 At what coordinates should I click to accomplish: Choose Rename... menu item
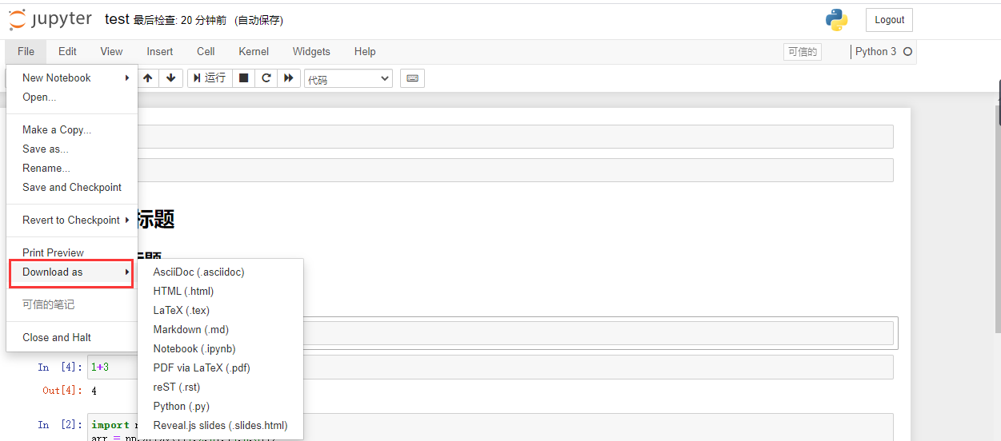[x=72, y=168]
